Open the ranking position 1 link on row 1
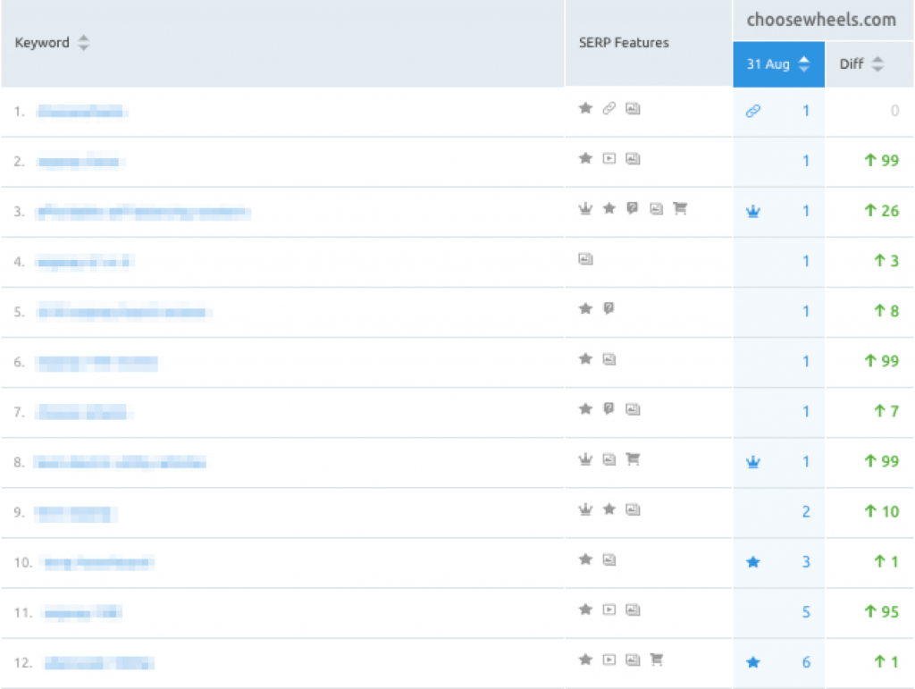This screenshot has width=915, height=689. [805, 111]
